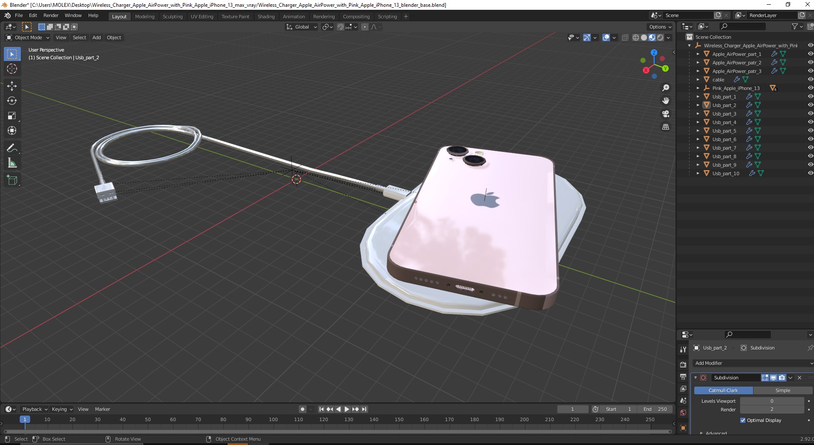Image resolution: width=814 pixels, height=445 pixels.
Task: Open the Options dropdown
Action: pos(660,27)
